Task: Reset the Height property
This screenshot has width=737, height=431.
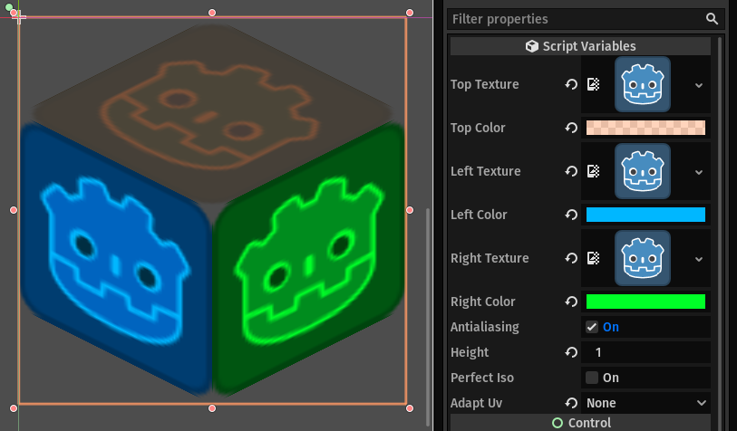Action: click(x=571, y=352)
